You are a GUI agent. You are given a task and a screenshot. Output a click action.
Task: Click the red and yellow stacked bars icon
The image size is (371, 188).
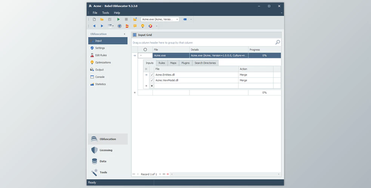[127, 26]
